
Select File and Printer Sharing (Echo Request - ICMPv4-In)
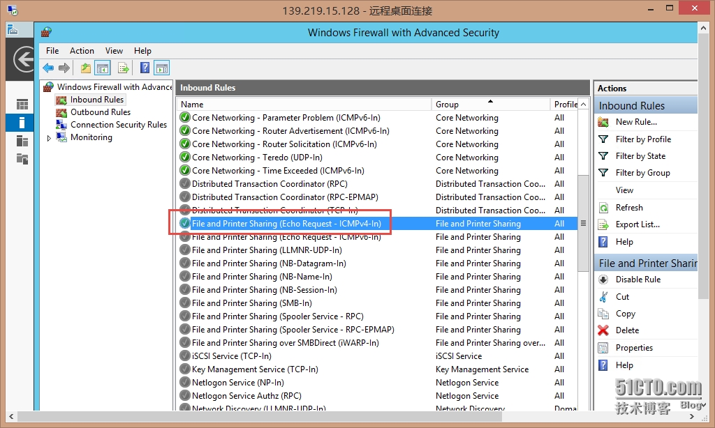pyautogui.click(x=286, y=224)
